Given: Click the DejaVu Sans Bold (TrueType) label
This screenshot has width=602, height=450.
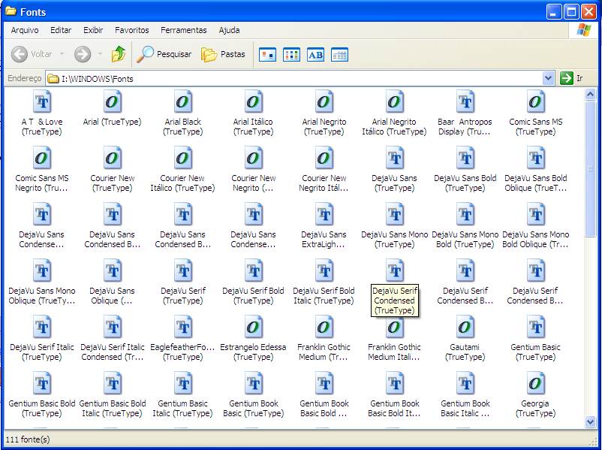Looking at the screenshot, I should click(465, 183).
